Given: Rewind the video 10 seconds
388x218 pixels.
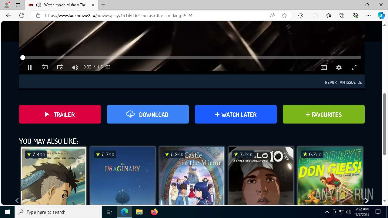Looking at the screenshot, I should pos(45,67).
